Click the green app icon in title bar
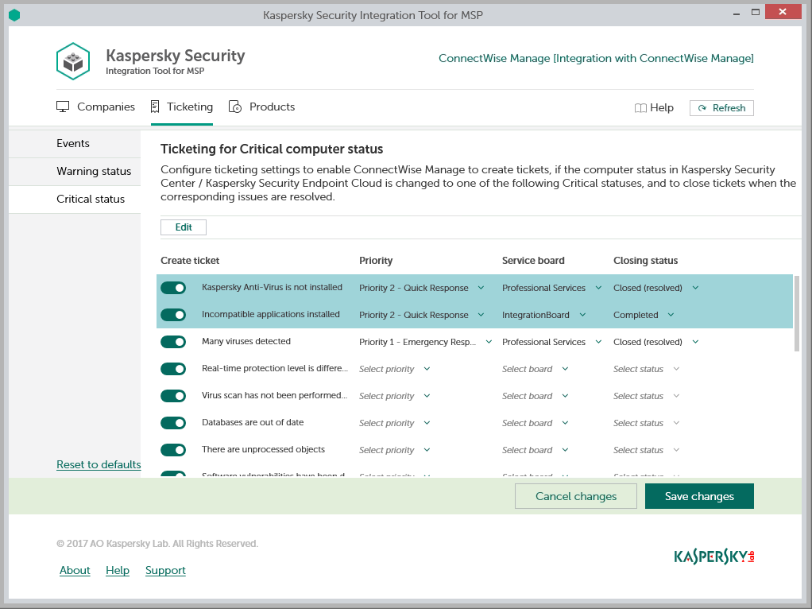The width and height of the screenshot is (812, 609). point(14,15)
